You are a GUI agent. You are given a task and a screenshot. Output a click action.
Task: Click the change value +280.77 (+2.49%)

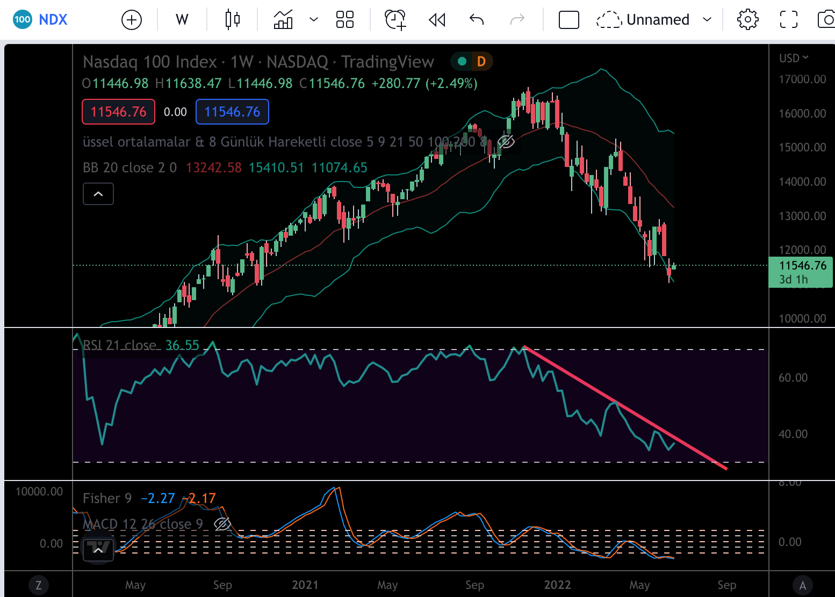point(424,83)
